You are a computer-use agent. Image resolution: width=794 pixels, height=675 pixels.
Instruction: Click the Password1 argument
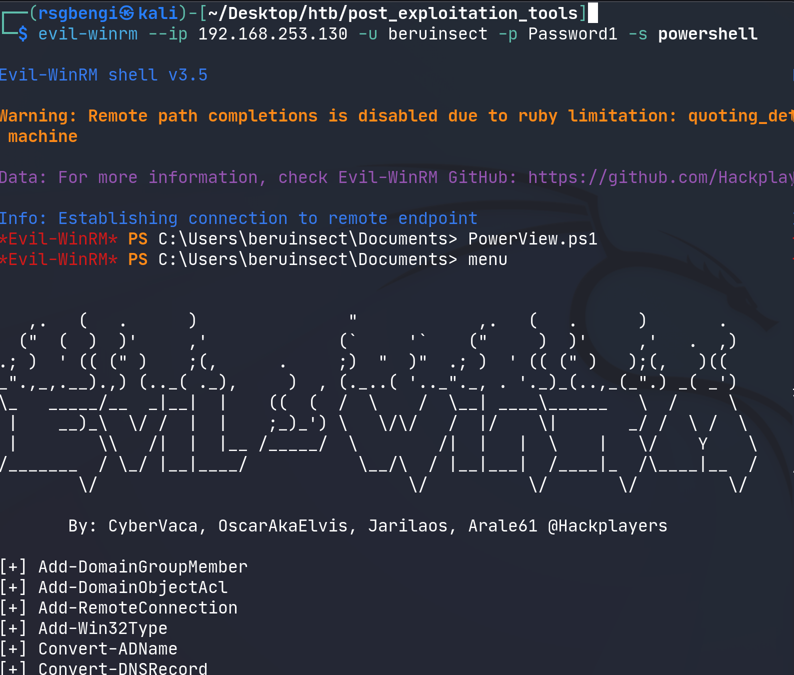572,34
